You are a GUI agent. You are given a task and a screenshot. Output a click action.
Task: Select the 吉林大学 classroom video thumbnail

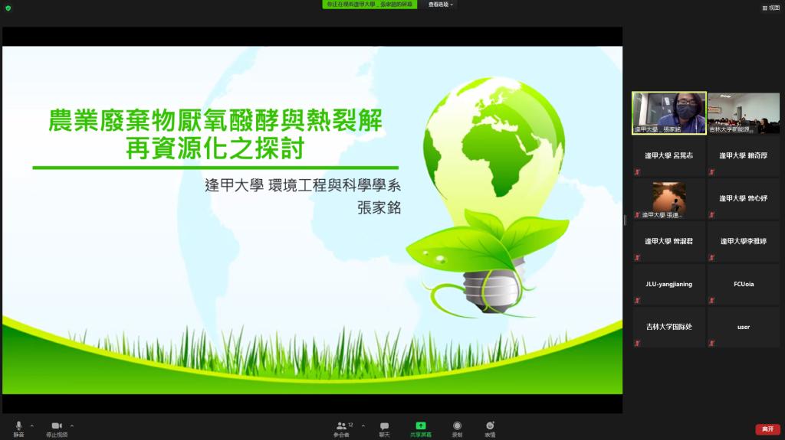tap(743, 113)
